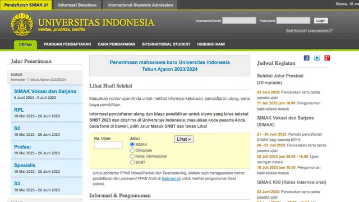
Task: Open the Buat Account link
Action: (296, 30)
